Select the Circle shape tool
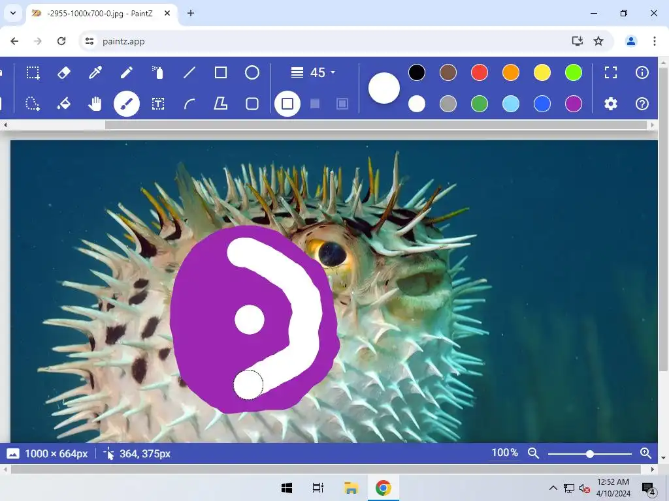Viewport: 669px width, 501px height. coord(252,73)
